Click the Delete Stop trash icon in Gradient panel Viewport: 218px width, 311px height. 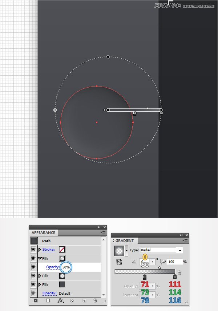pyautogui.click(x=179, y=272)
